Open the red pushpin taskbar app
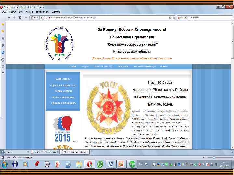Screen dimensions: 234x175 36,164
